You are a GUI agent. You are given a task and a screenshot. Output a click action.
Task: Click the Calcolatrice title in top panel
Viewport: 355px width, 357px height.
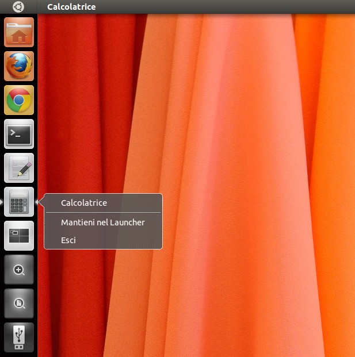[71, 7]
